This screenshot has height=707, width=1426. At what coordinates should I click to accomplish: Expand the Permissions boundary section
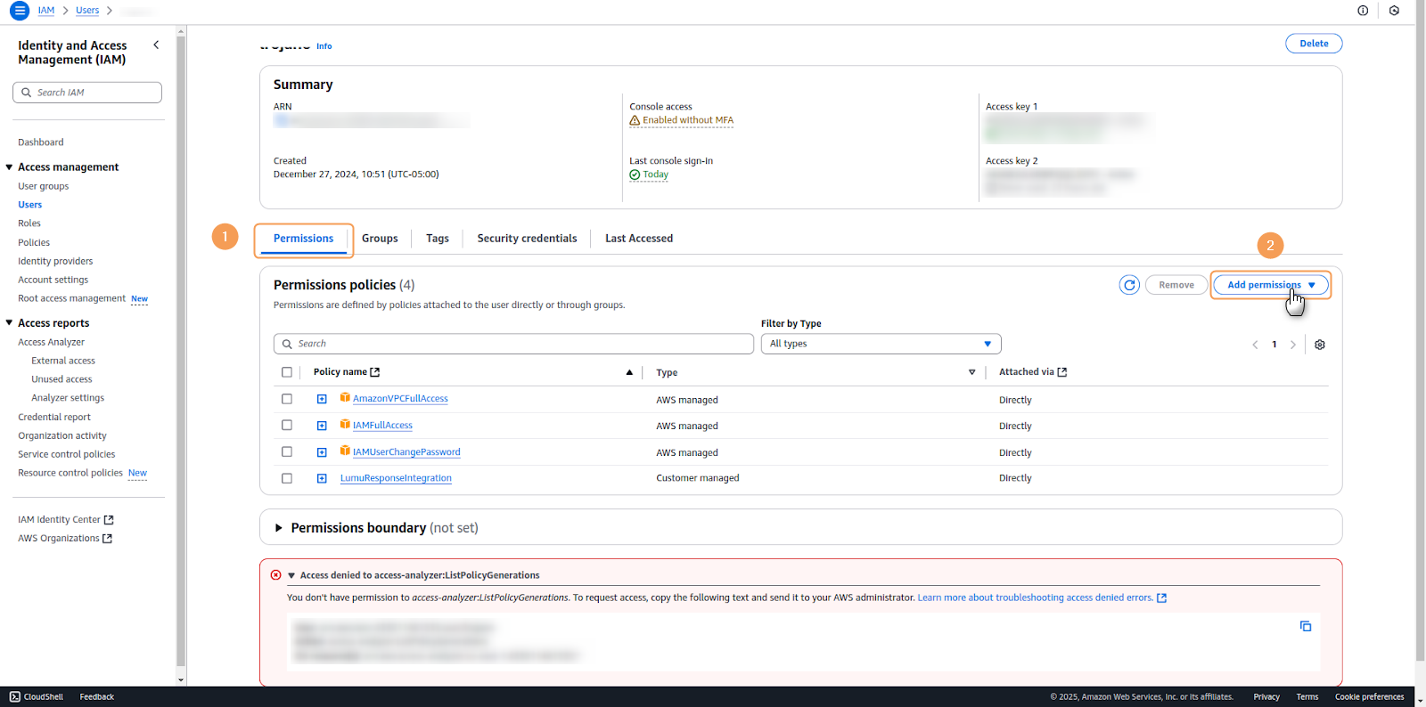[279, 528]
